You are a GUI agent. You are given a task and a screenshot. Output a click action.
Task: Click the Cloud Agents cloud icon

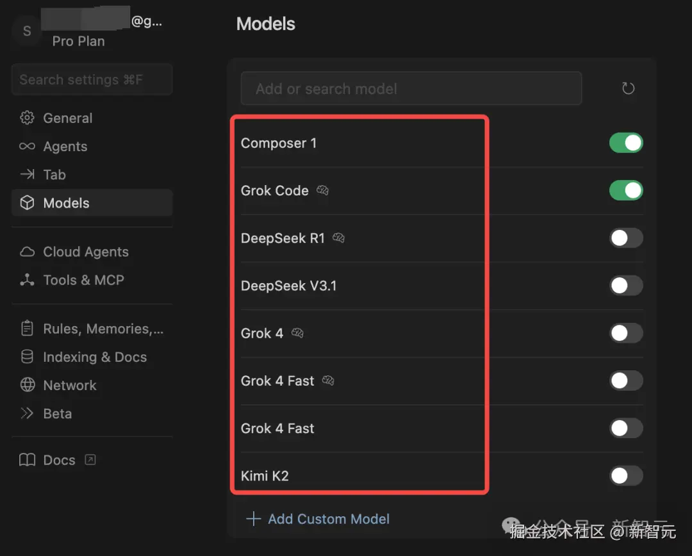27,252
